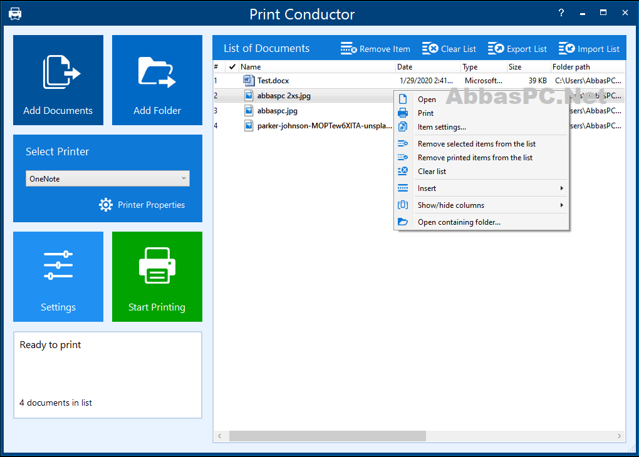Click the Add Documents tile icon

(61, 72)
